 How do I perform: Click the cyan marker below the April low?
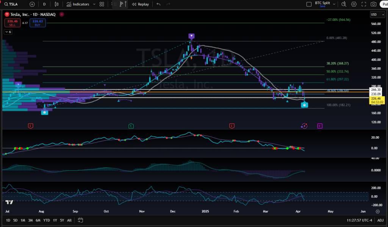tap(304, 105)
